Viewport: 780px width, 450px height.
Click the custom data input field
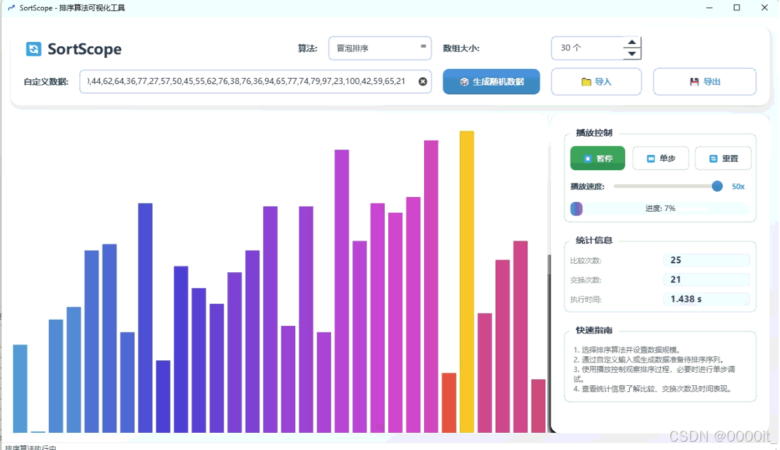[255, 81]
